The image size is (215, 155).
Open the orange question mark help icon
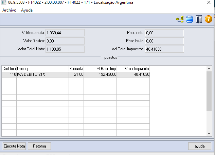pyautogui.click(x=209, y=19)
